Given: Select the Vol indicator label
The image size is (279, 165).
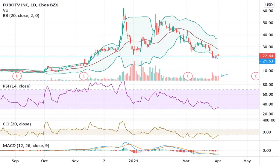Looking at the screenshot, I should pyautogui.click(x=6, y=10).
